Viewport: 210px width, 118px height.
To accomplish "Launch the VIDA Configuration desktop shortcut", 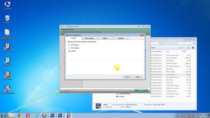I will coord(7,89).
